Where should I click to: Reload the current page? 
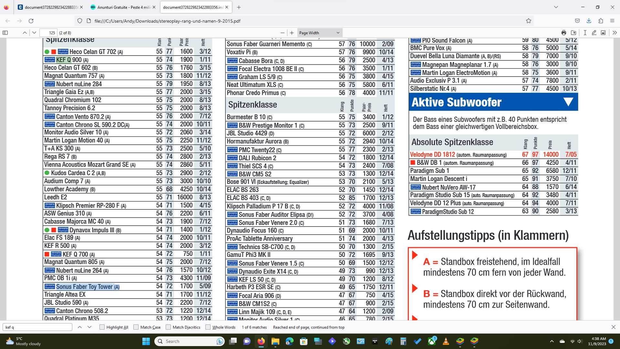31,21
